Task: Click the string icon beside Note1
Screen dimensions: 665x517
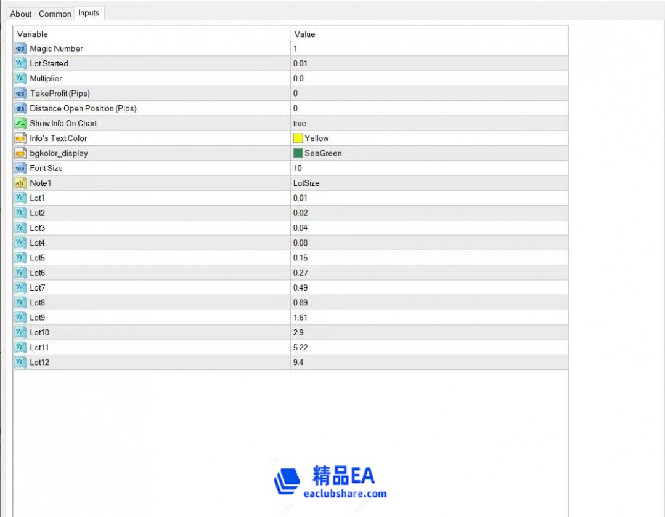Action: click(x=20, y=183)
